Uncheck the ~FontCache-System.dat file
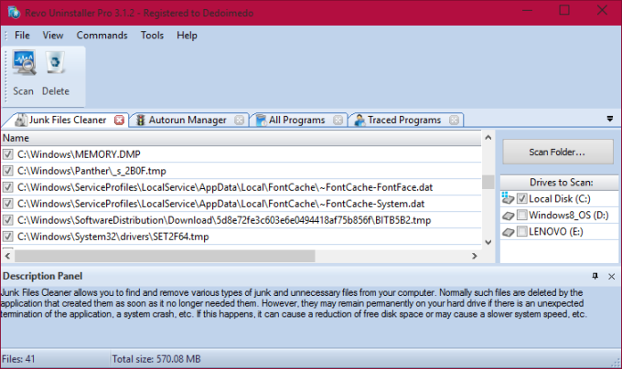Viewport: 622px width, 369px height. pos(7,204)
